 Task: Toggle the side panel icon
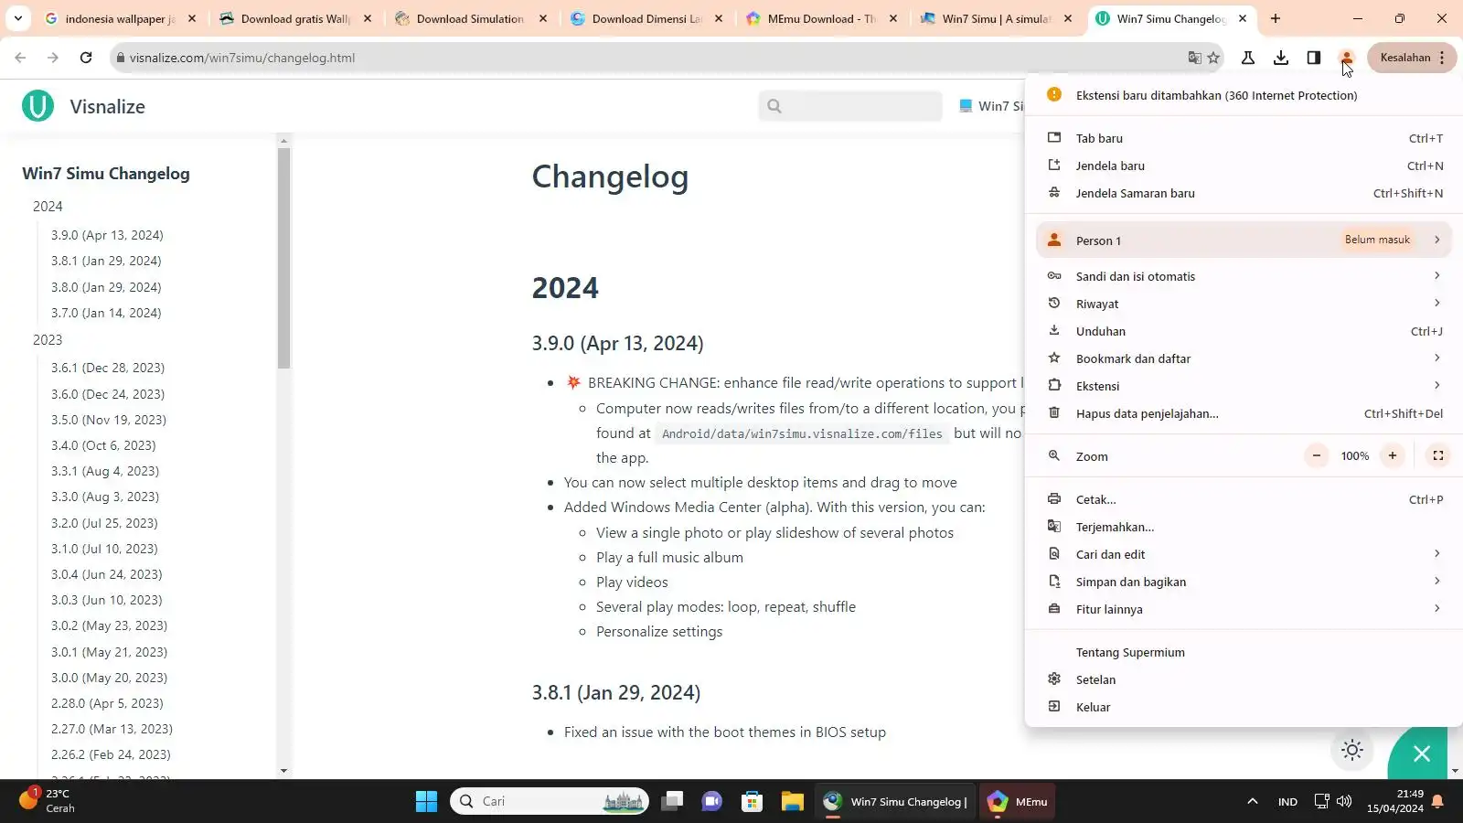click(x=1314, y=58)
